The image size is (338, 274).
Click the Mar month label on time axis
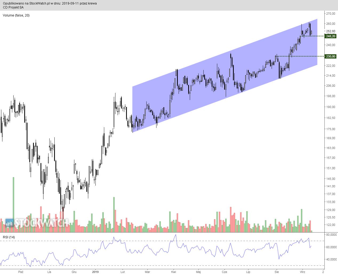click(147, 272)
